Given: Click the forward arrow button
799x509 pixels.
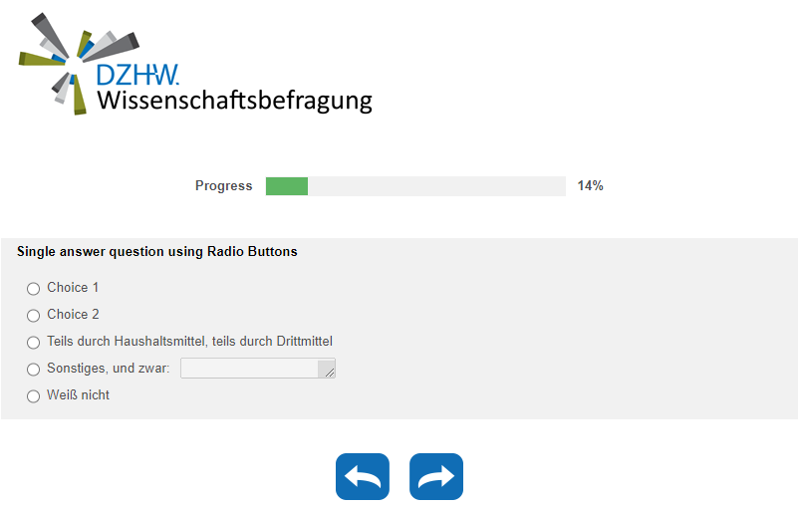Looking at the screenshot, I should 436,476.
